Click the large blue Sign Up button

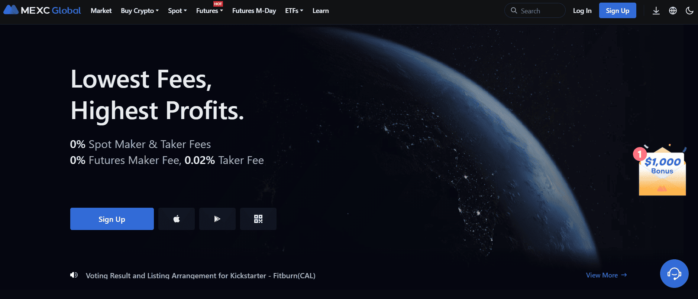112,219
